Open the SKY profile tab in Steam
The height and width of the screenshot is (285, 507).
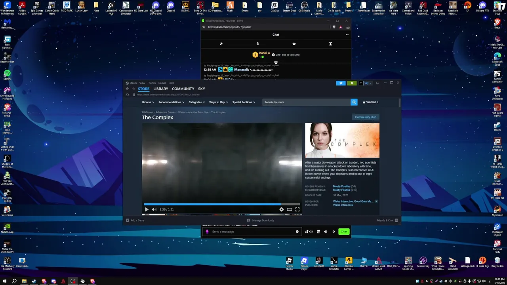click(x=202, y=89)
